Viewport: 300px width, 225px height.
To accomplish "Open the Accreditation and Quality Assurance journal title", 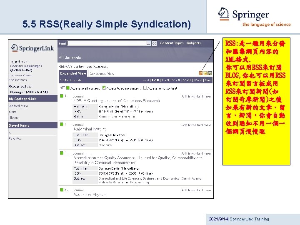I will click(138, 160).
